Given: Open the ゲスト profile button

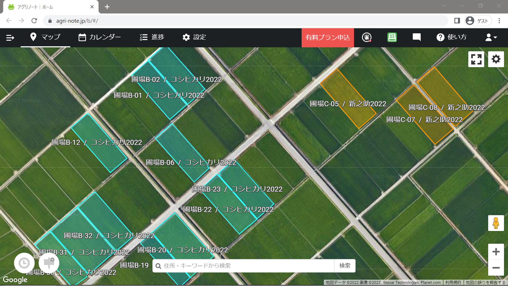Looking at the screenshot, I should click(x=478, y=21).
